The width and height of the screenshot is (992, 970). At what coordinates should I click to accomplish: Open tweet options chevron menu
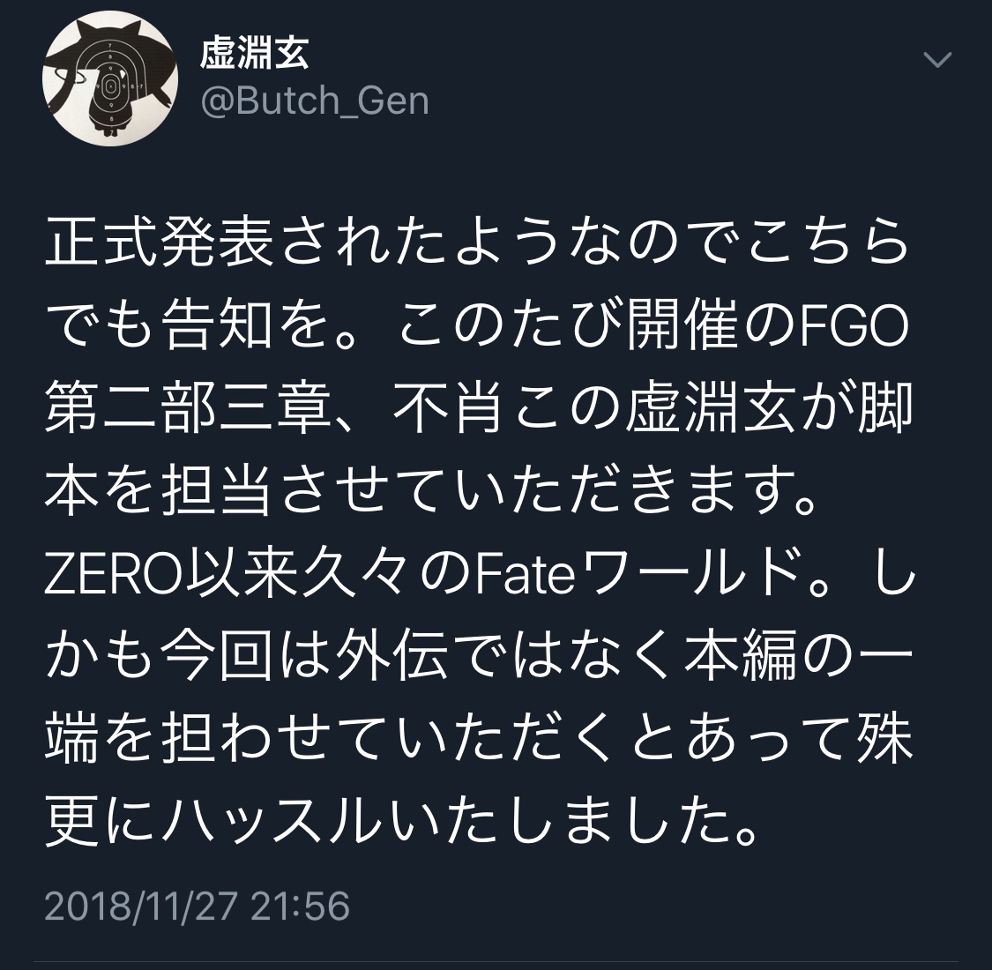pos(937,59)
